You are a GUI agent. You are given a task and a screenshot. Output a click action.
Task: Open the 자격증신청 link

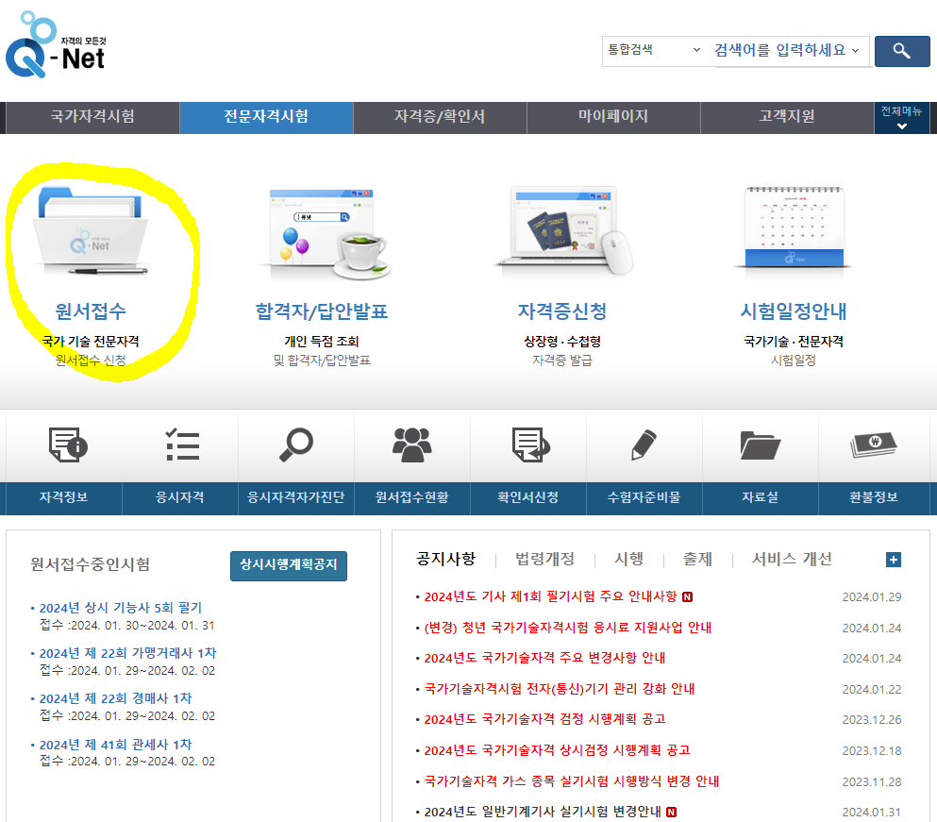[561, 310]
